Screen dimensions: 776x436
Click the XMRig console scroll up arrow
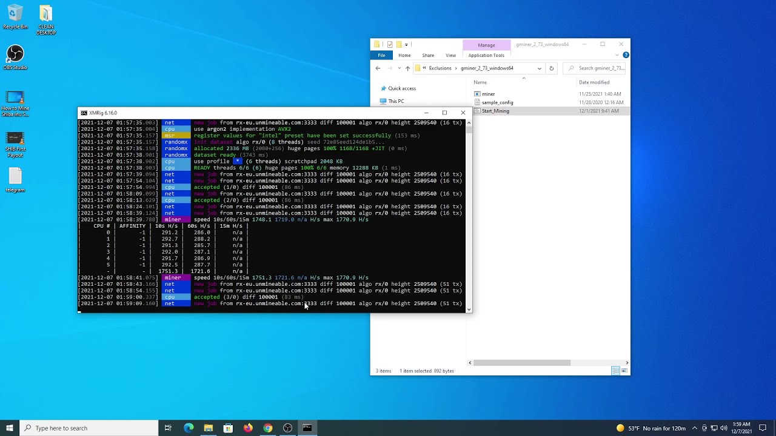469,123
